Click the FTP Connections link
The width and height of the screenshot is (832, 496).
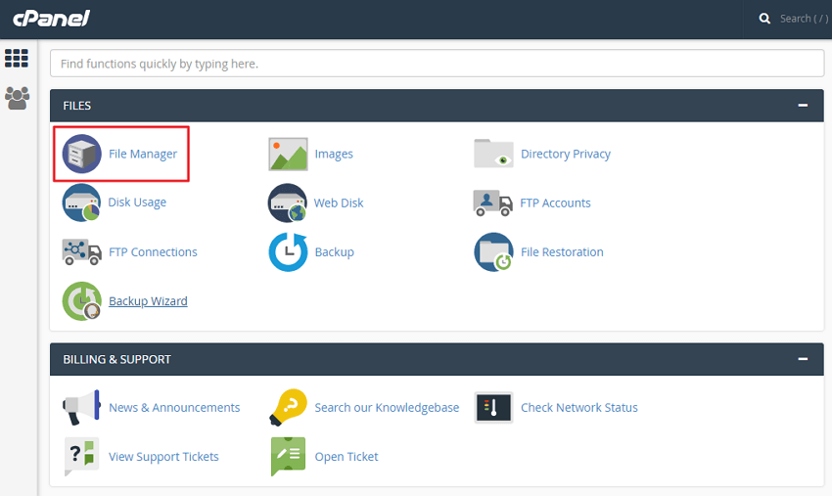153,252
